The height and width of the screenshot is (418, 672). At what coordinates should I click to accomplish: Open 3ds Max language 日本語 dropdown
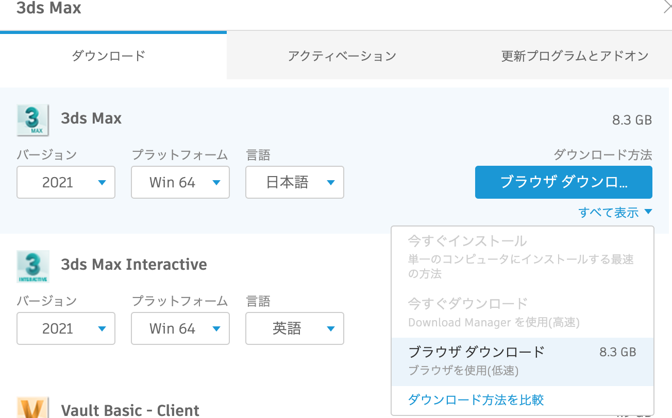pyautogui.click(x=295, y=182)
